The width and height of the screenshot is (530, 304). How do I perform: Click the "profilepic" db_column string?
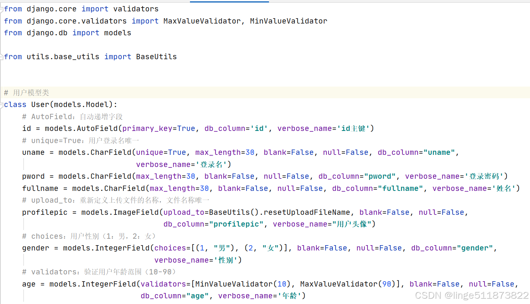pyautogui.click(x=236, y=224)
